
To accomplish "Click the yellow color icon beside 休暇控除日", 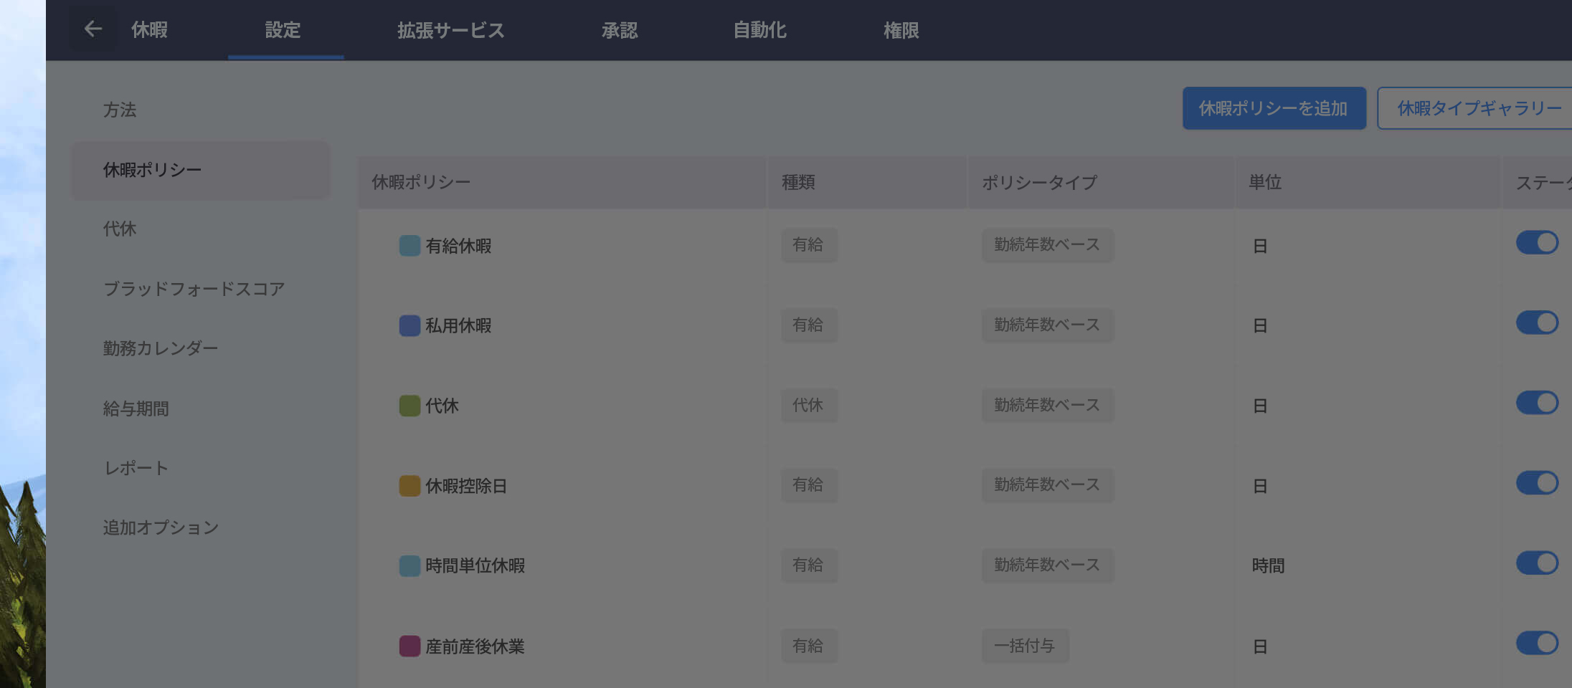I will pos(409,485).
